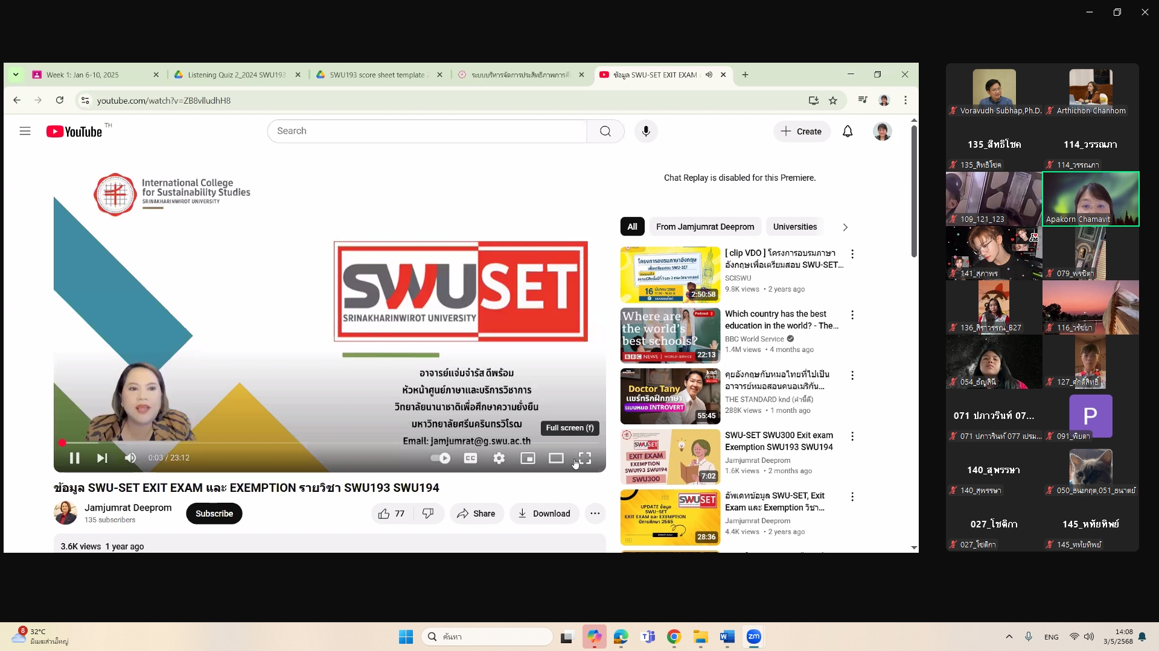Open Zoom from the taskbar

click(754, 637)
